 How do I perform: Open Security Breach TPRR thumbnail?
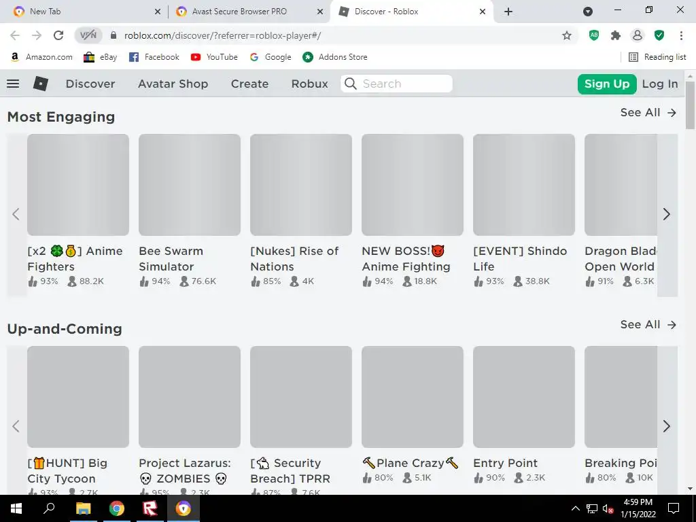click(x=301, y=397)
